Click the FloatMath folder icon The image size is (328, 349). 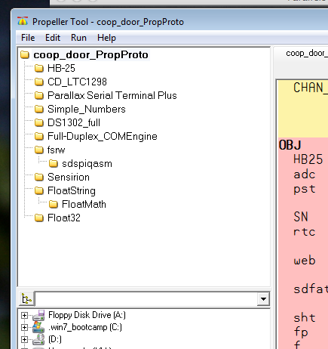pyautogui.click(x=54, y=204)
